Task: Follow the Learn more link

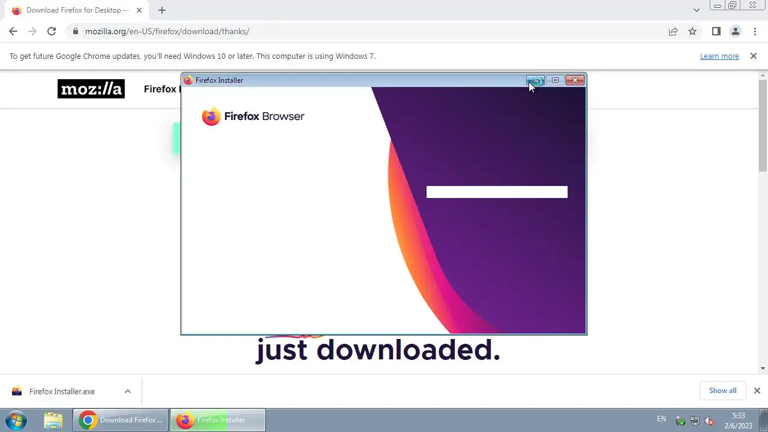Action: (719, 56)
